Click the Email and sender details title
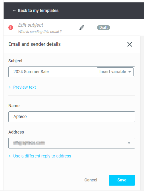 pos(35,44)
